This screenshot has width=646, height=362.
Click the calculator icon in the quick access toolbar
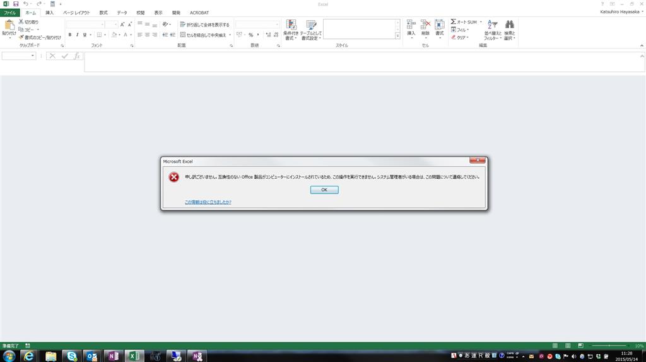[x=52, y=4]
